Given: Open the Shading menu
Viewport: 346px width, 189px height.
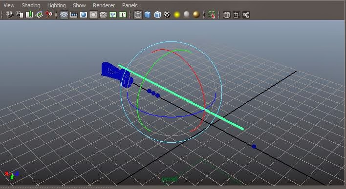Looking at the screenshot, I should tap(31, 5).
